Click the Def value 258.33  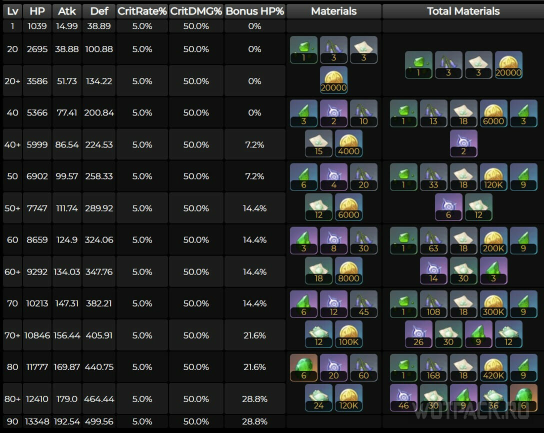tap(99, 176)
